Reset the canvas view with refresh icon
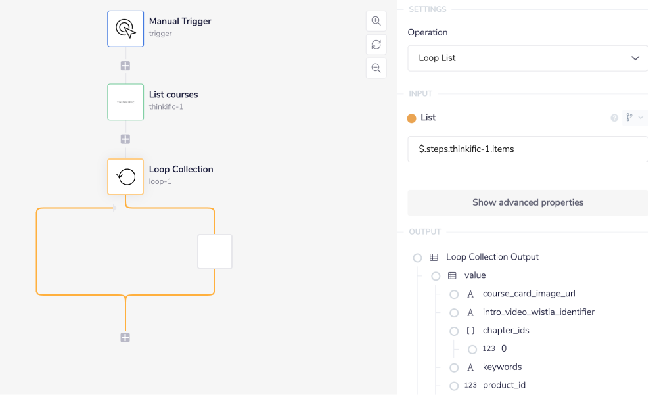Viewport: 657px width, 395px height. 376,45
